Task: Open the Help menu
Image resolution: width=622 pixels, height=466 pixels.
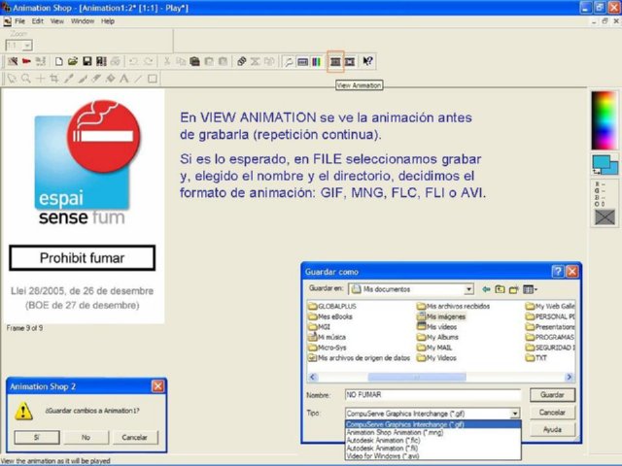Action: [108, 21]
